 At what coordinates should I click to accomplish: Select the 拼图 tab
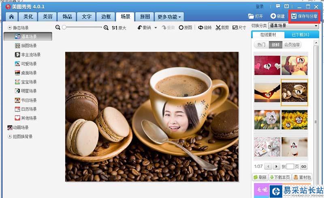(145, 17)
